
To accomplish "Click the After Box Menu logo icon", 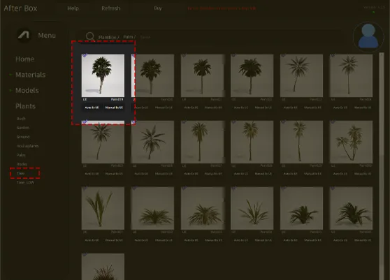I will (24, 36).
